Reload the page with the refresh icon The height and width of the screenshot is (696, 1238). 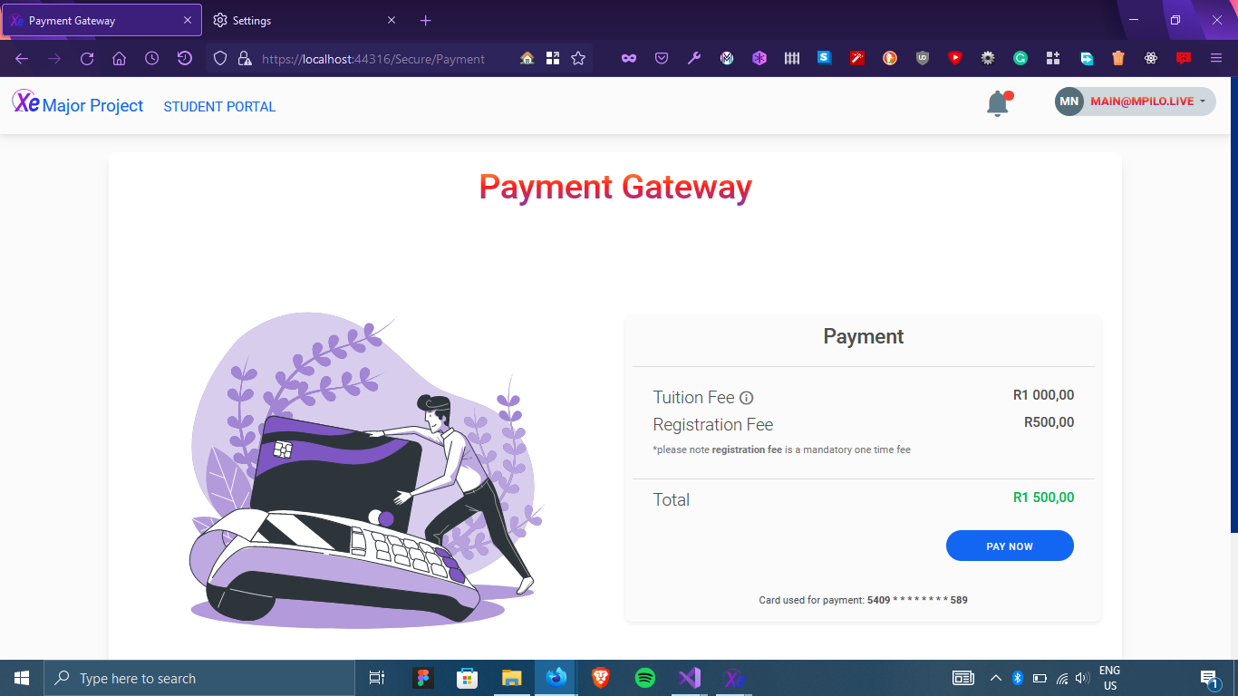(x=87, y=58)
